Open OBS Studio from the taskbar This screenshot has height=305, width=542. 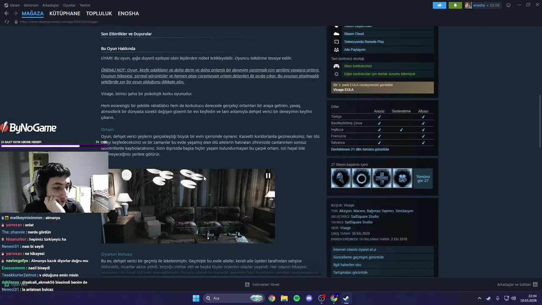[x=321, y=298]
